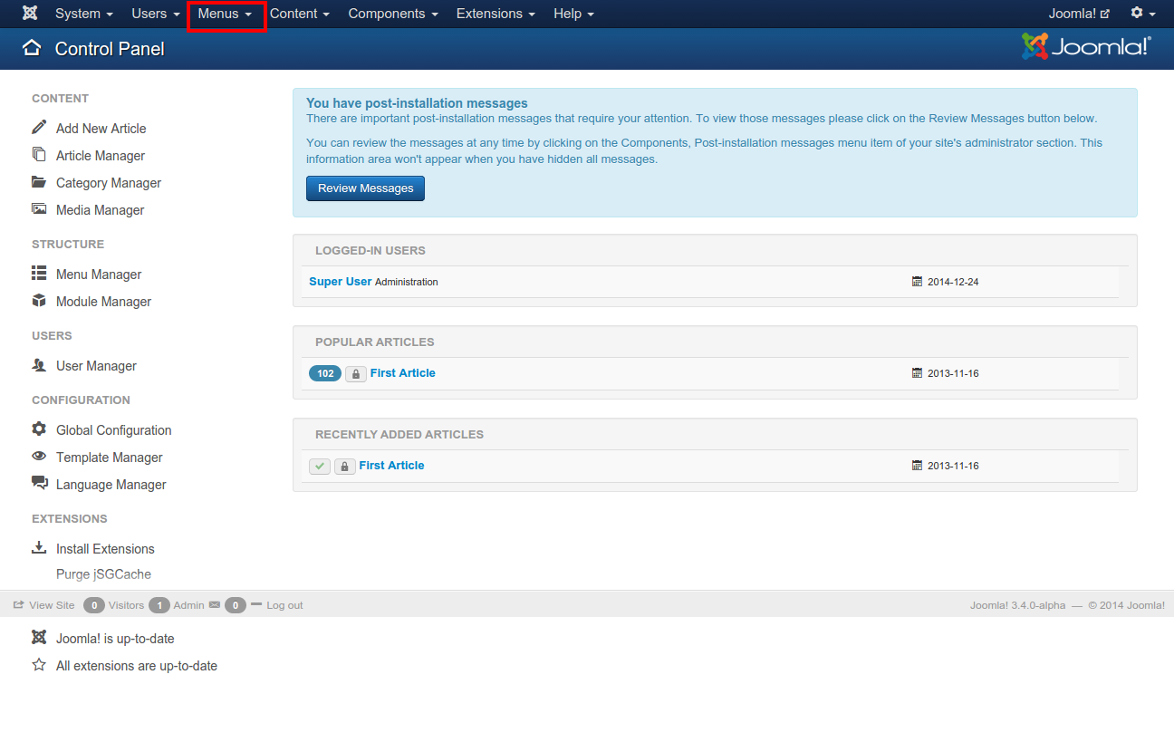Screen dimensions: 1174x742
Task: Open the Menus menu
Action: tap(225, 14)
